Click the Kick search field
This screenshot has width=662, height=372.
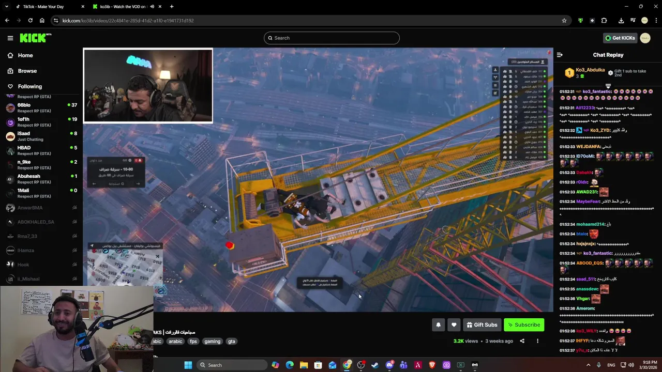332,38
